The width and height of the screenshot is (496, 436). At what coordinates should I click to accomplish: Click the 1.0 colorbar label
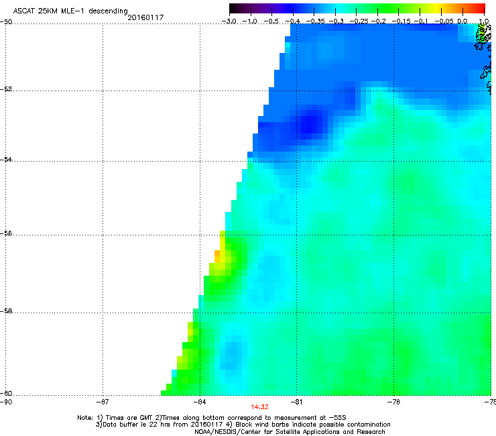pyautogui.click(x=484, y=21)
